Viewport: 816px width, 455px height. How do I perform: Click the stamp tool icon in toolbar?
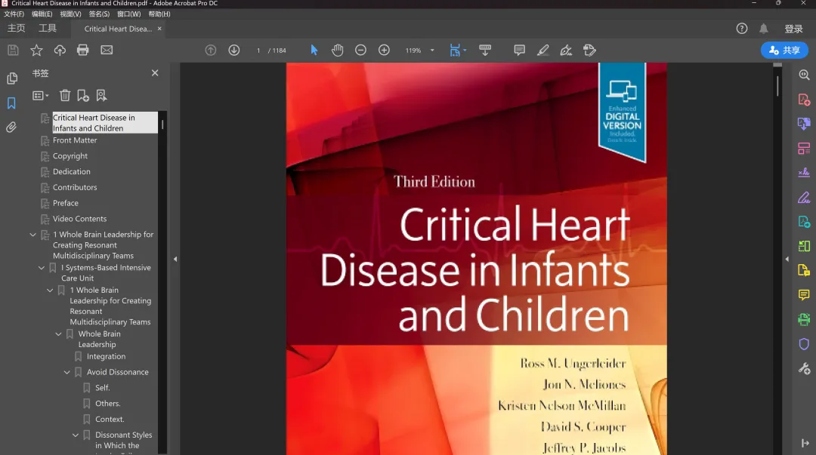(589, 50)
